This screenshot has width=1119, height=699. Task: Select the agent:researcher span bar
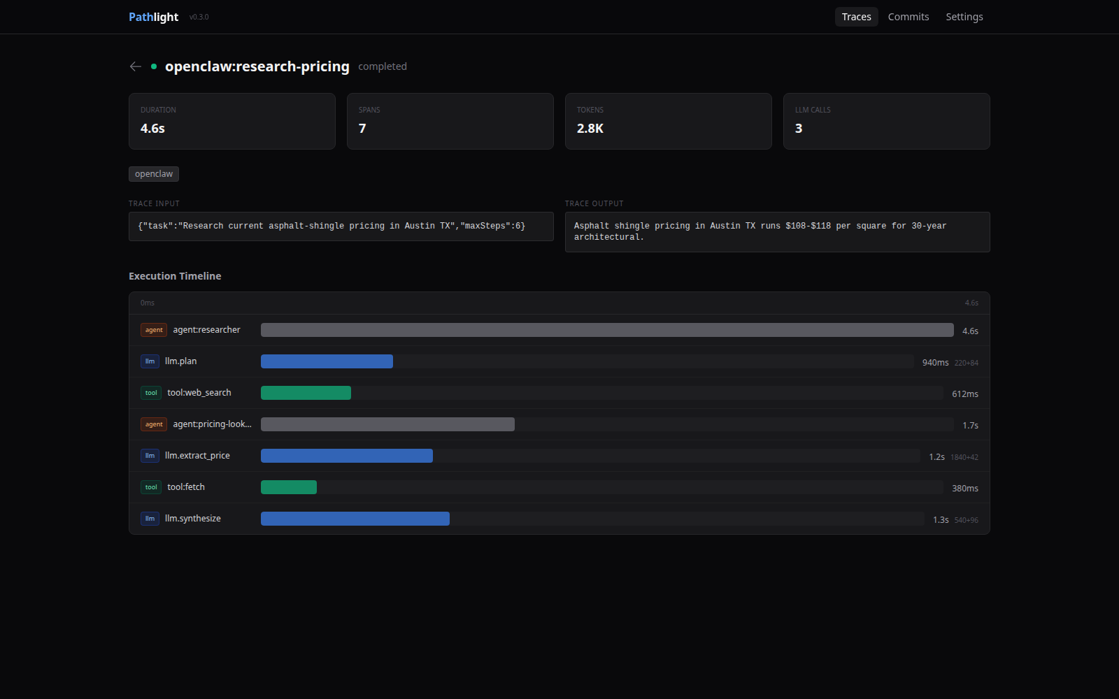607,330
